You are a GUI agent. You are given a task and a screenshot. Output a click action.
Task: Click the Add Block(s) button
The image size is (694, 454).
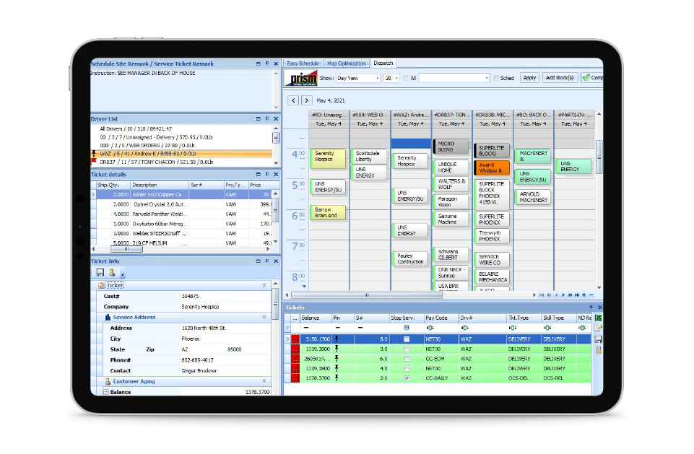(x=560, y=78)
